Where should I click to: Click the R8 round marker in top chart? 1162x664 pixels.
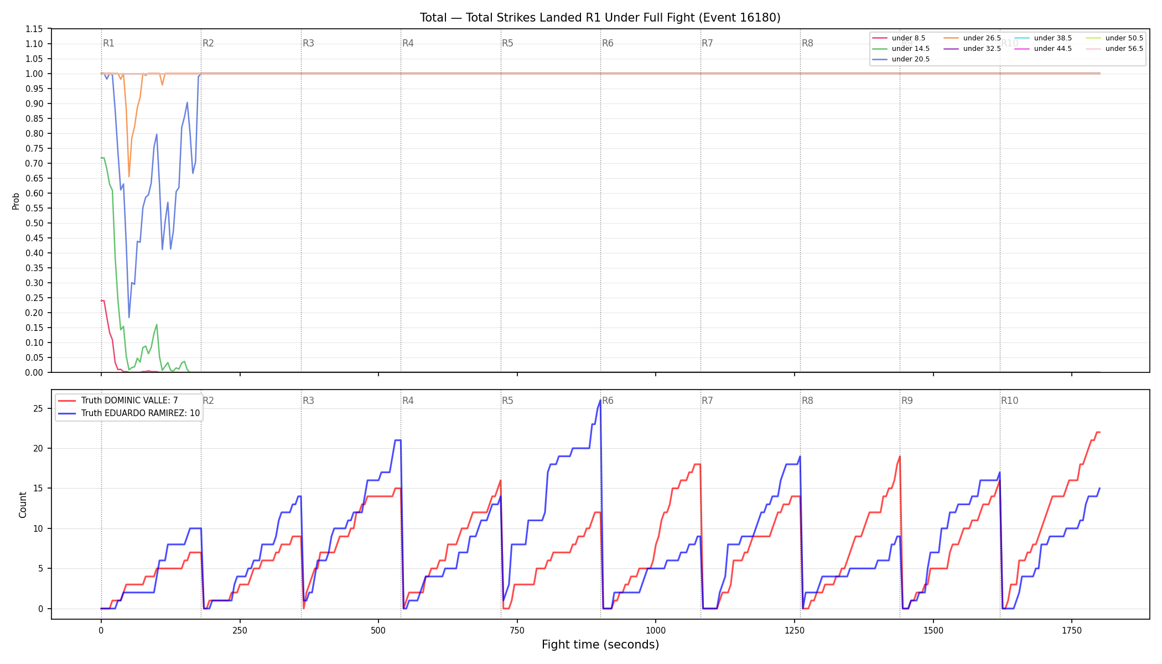807,43
